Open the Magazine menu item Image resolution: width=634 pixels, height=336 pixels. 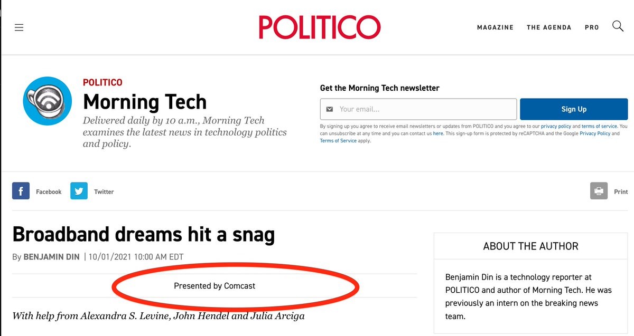pyautogui.click(x=495, y=27)
